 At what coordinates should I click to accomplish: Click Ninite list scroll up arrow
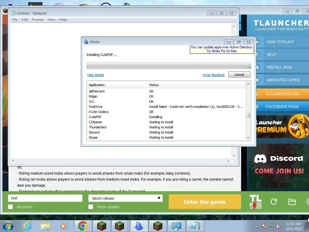pos(248,84)
